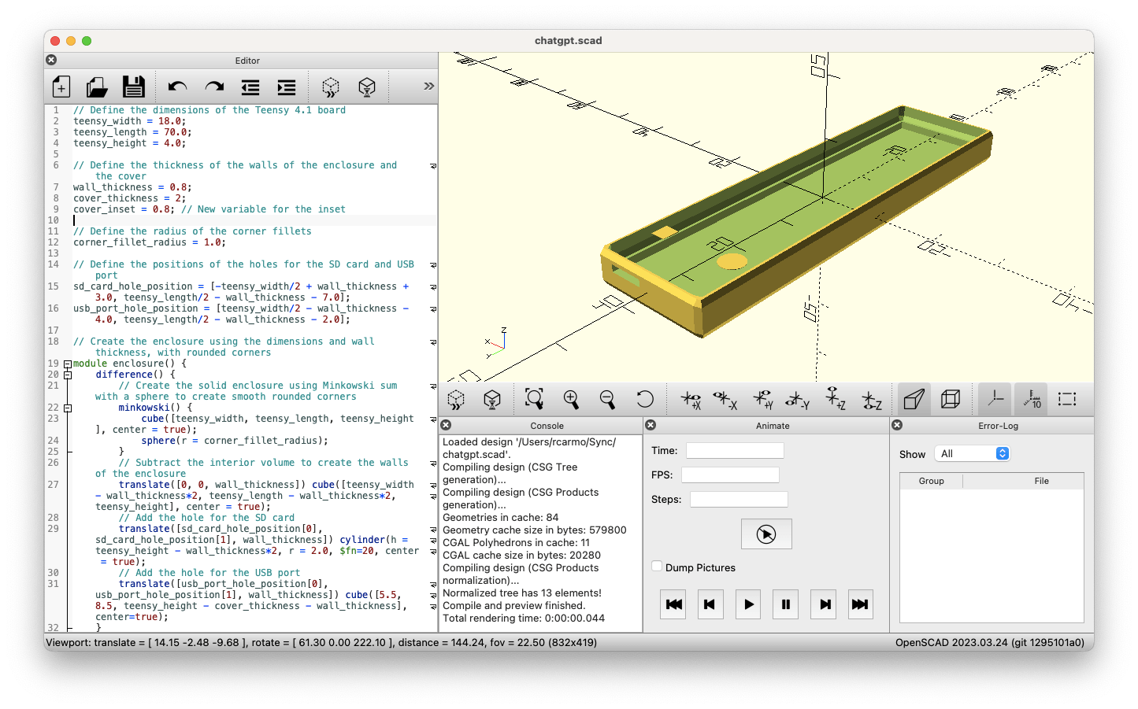Save the file with the floppy disk icon

coord(134,87)
